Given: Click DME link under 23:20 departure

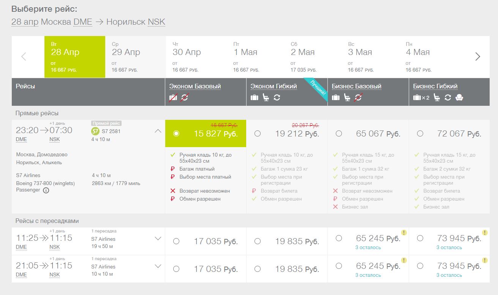Looking at the screenshot, I should pos(21,140).
